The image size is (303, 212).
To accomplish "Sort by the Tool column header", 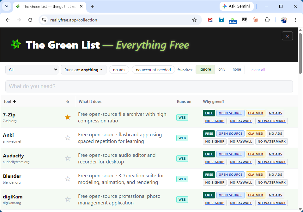I will click(10, 102).
